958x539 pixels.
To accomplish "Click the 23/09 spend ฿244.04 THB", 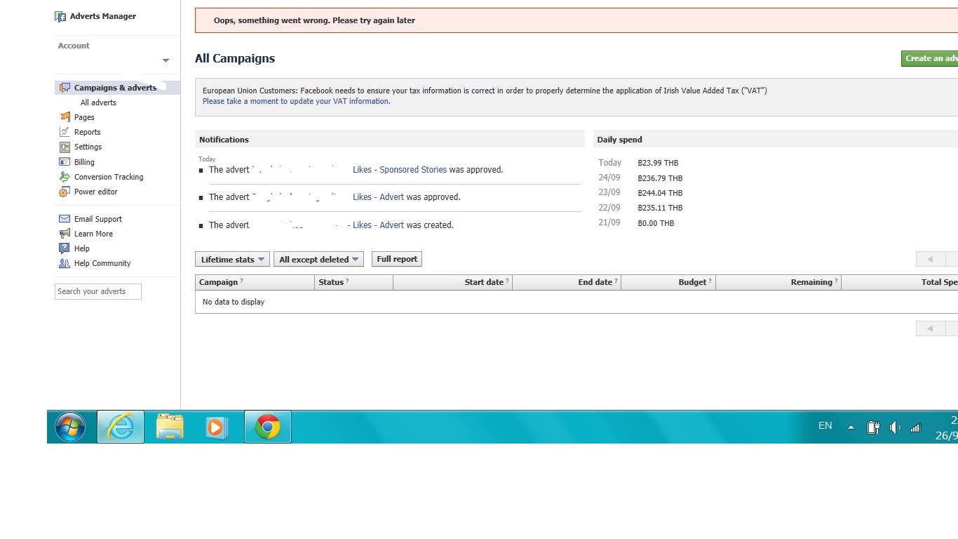I will (x=660, y=193).
